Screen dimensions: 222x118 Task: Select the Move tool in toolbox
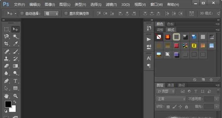tap(15, 29)
